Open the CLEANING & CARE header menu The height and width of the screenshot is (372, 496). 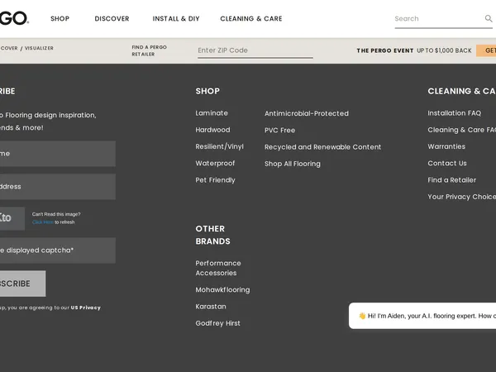click(x=251, y=19)
